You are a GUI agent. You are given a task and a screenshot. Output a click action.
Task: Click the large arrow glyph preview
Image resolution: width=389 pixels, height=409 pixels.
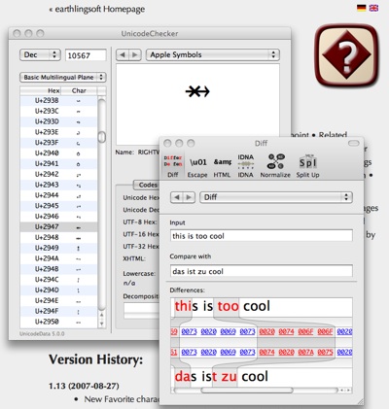pos(197,91)
